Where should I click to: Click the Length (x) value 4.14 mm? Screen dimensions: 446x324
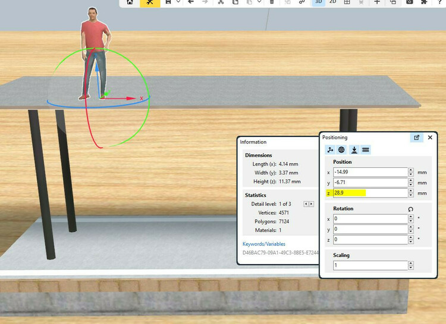pyautogui.click(x=288, y=164)
